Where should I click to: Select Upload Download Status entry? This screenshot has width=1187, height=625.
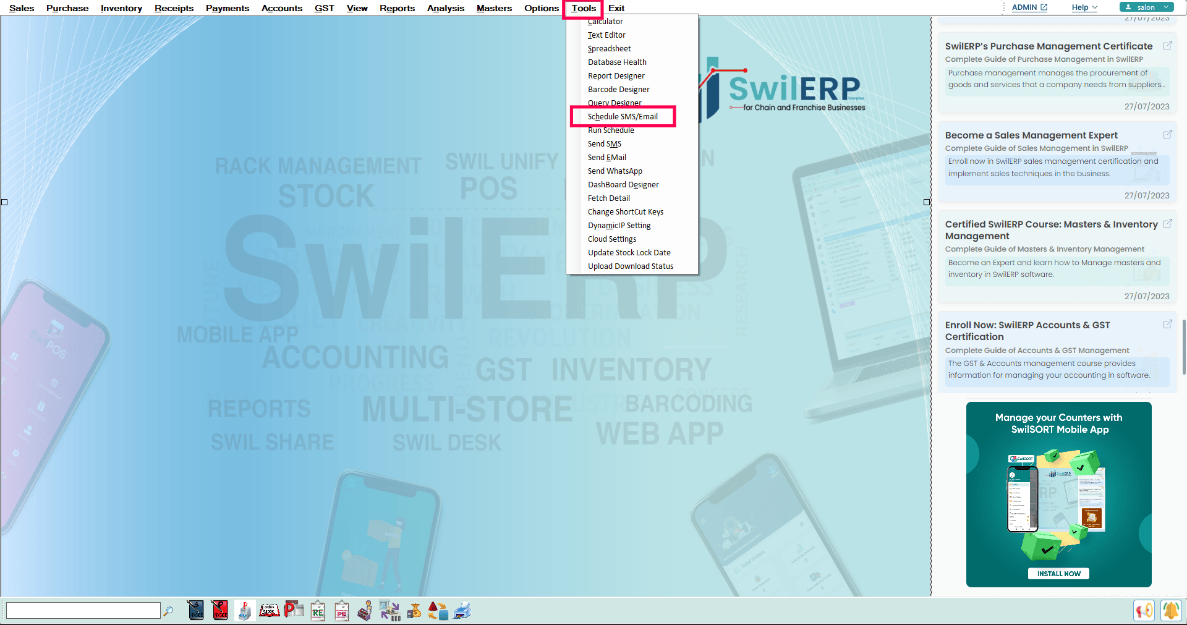coord(632,266)
